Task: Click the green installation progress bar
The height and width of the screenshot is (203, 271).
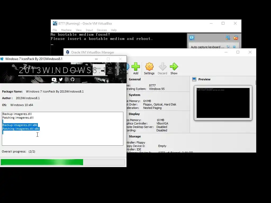Action: pos(63,162)
